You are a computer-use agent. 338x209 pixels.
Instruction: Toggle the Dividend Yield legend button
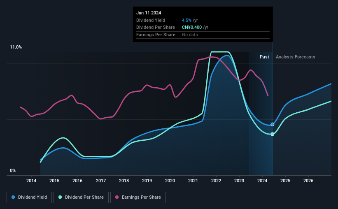29,197
